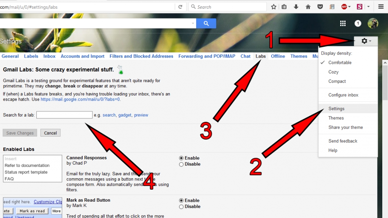Image resolution: width=388 pixels, height=218 pixels.
Task: Click the 'gadget' example link
Action: pos(125,115)
